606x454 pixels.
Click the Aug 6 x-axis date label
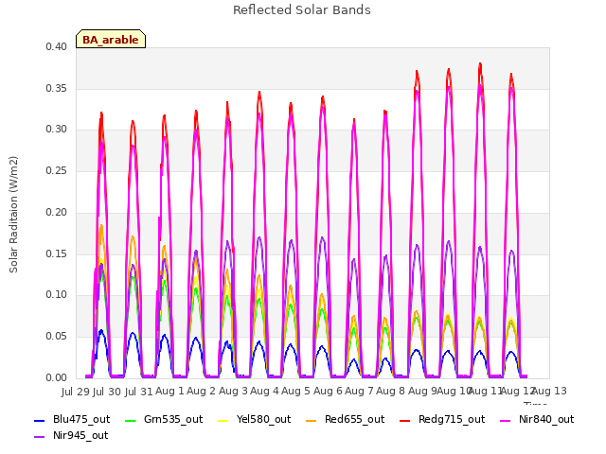point(328,391)
